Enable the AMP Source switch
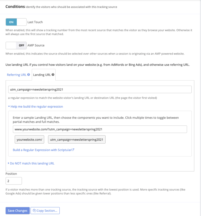The width and height of the screenshot is (201, 216). pos(16,45)
